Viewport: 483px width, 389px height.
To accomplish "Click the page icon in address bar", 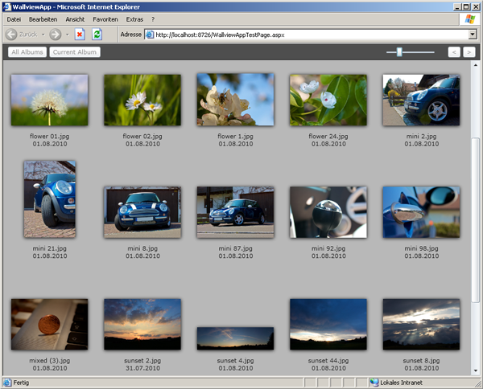I will coord(150,35).
